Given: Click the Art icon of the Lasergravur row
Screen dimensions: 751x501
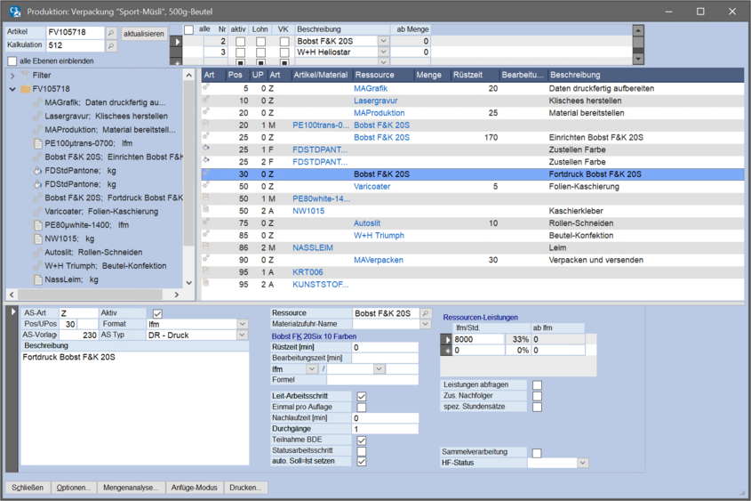Looking at the screenshot, I should coord(206,100).
